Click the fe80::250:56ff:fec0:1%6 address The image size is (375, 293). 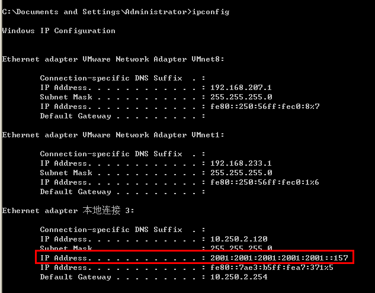pyautogui.click(x=264, y=182)
